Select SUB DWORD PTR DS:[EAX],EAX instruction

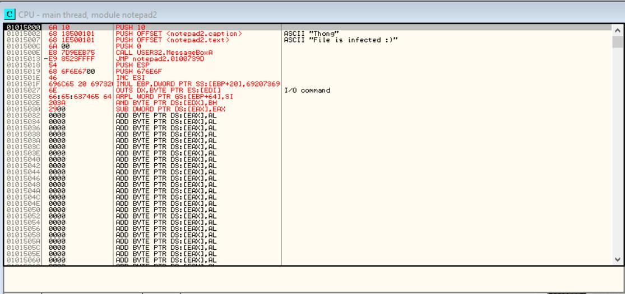click(x=170, y=109)
